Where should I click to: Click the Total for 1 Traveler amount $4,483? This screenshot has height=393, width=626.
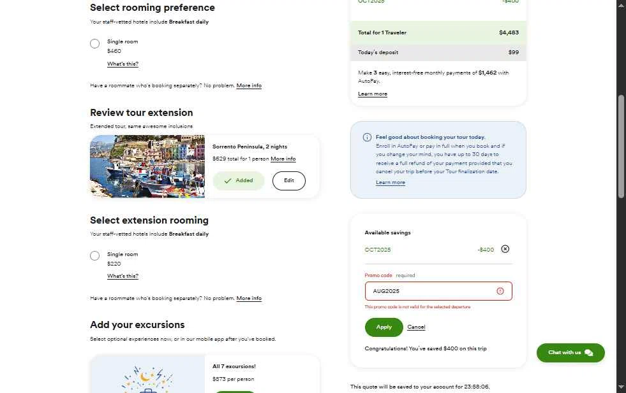coord(509,32)
